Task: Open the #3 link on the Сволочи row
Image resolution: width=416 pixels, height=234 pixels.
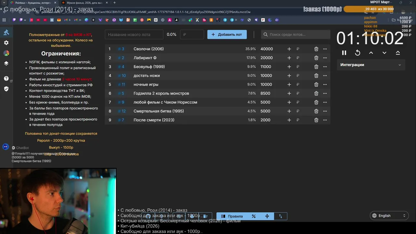Action: (121, 49)
